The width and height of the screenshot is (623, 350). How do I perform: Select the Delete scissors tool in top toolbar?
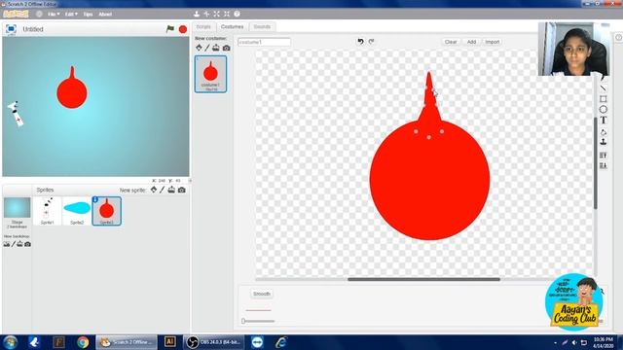pos(206,14)
